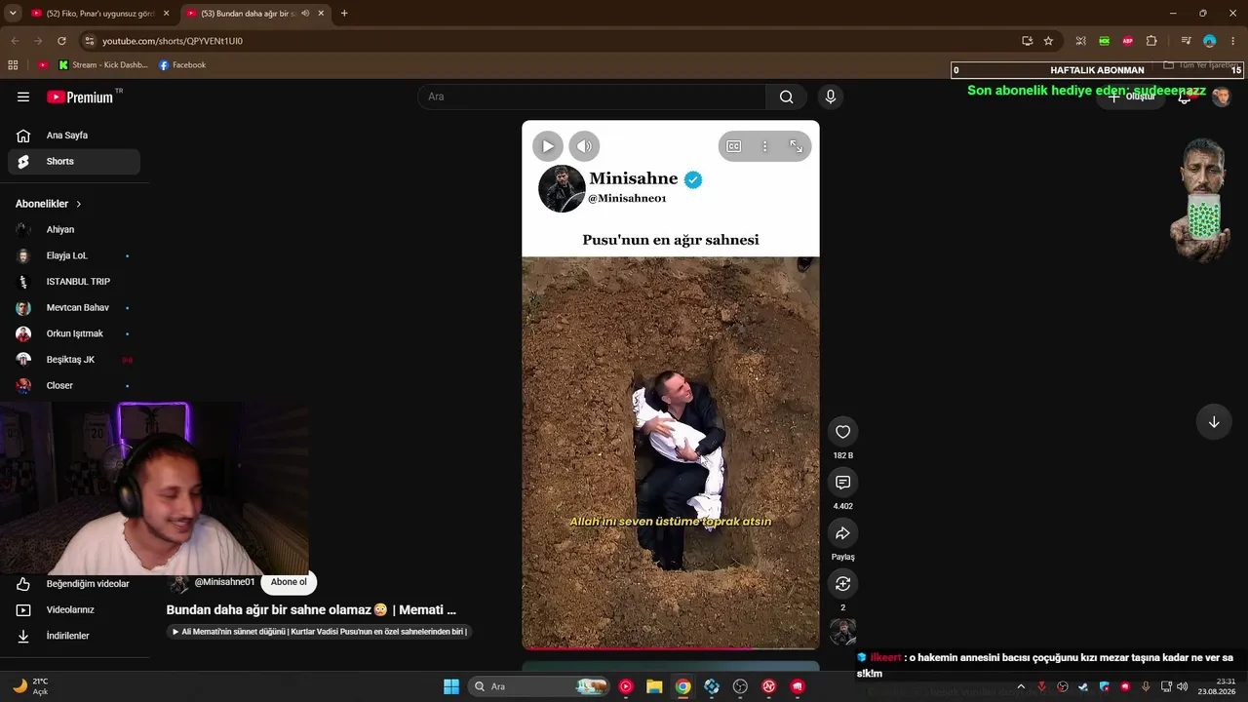Toggle closed captions on the short
Screen dimensions: 1248x702
[734, 146]
